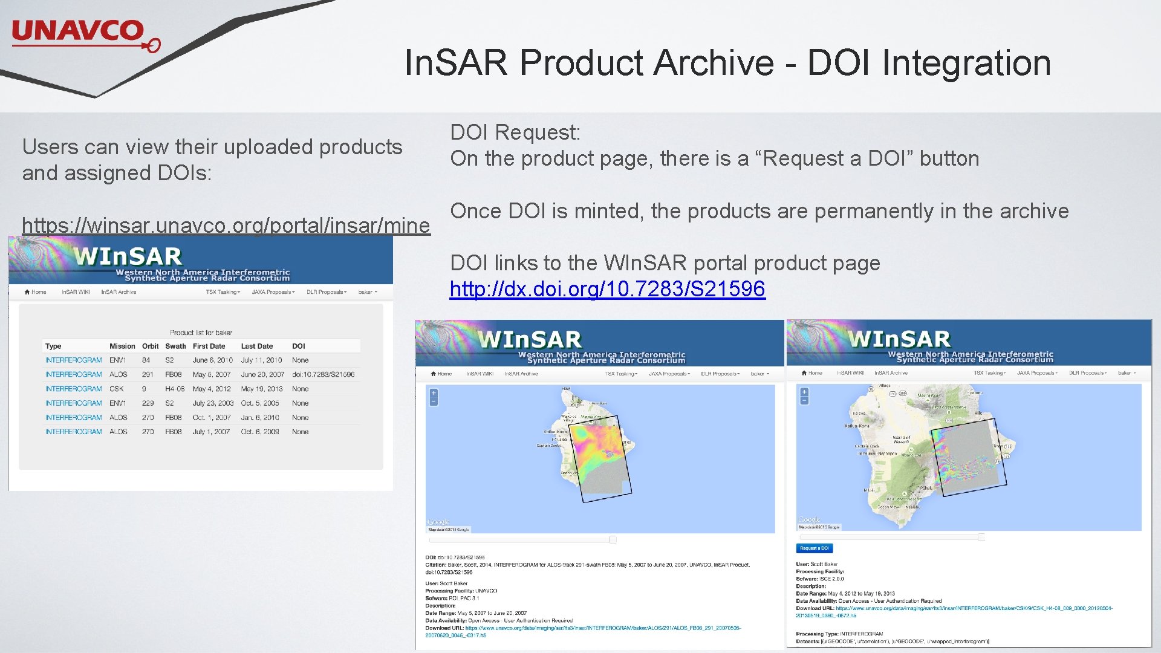The height and width of the screenshot is (653, 1161).
Task: Expand TSX Tasking on the ALOS product page
Action: 622,374
